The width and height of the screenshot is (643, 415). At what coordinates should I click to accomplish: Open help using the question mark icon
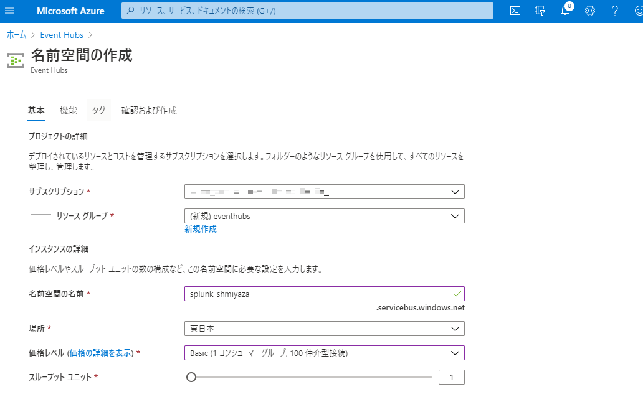click(614, 11)
